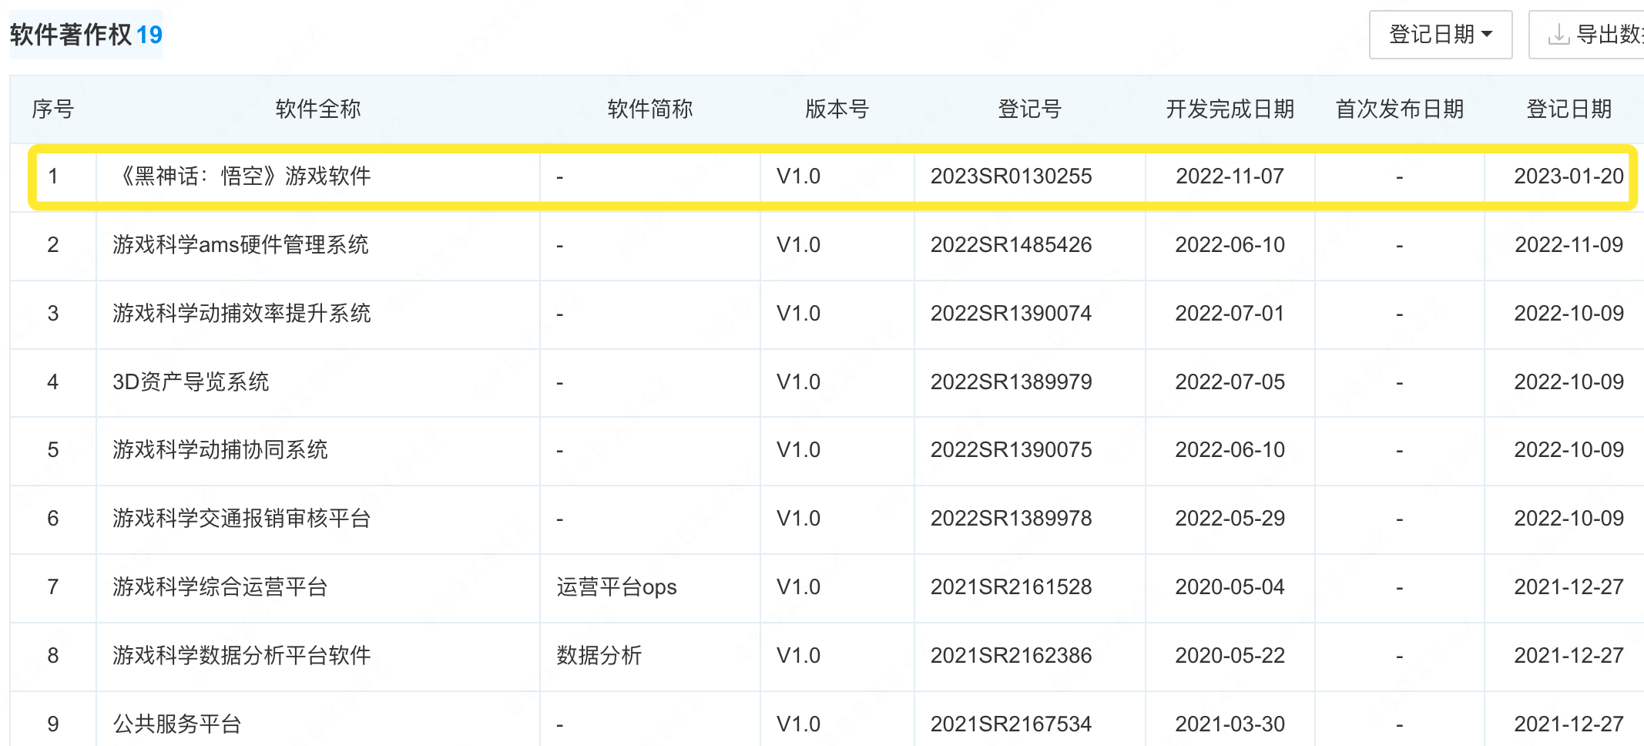Screen dimensions: 1644x746
Task: Click development date 2022-05-29
Action: point(1230,519)
